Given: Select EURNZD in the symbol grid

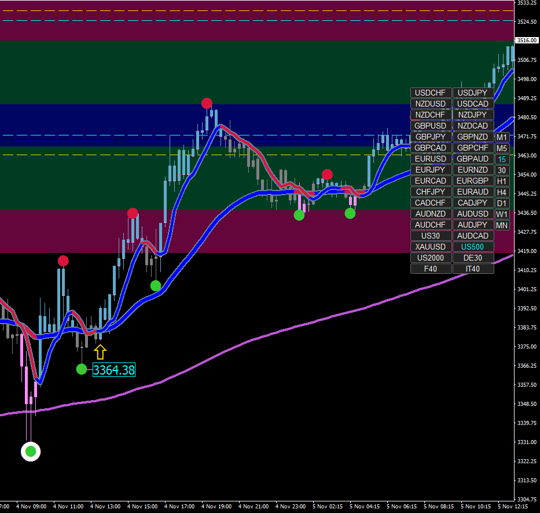Looking at the screenshot, I should click(473, 170).
